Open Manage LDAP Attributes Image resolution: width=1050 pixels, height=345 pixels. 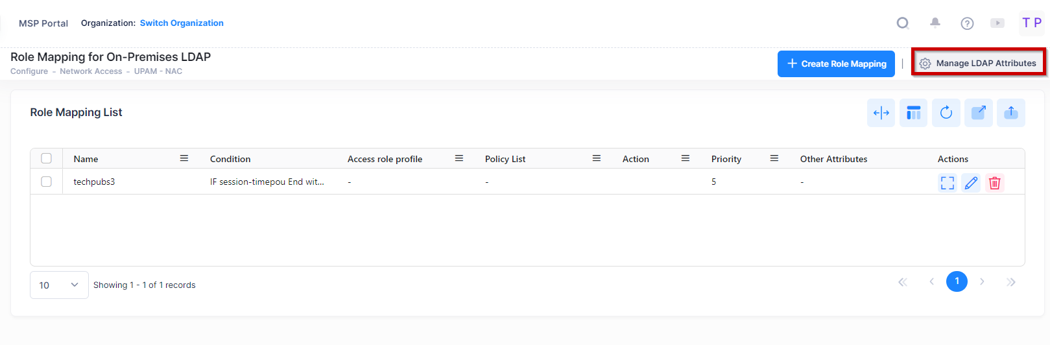[978, 63]
